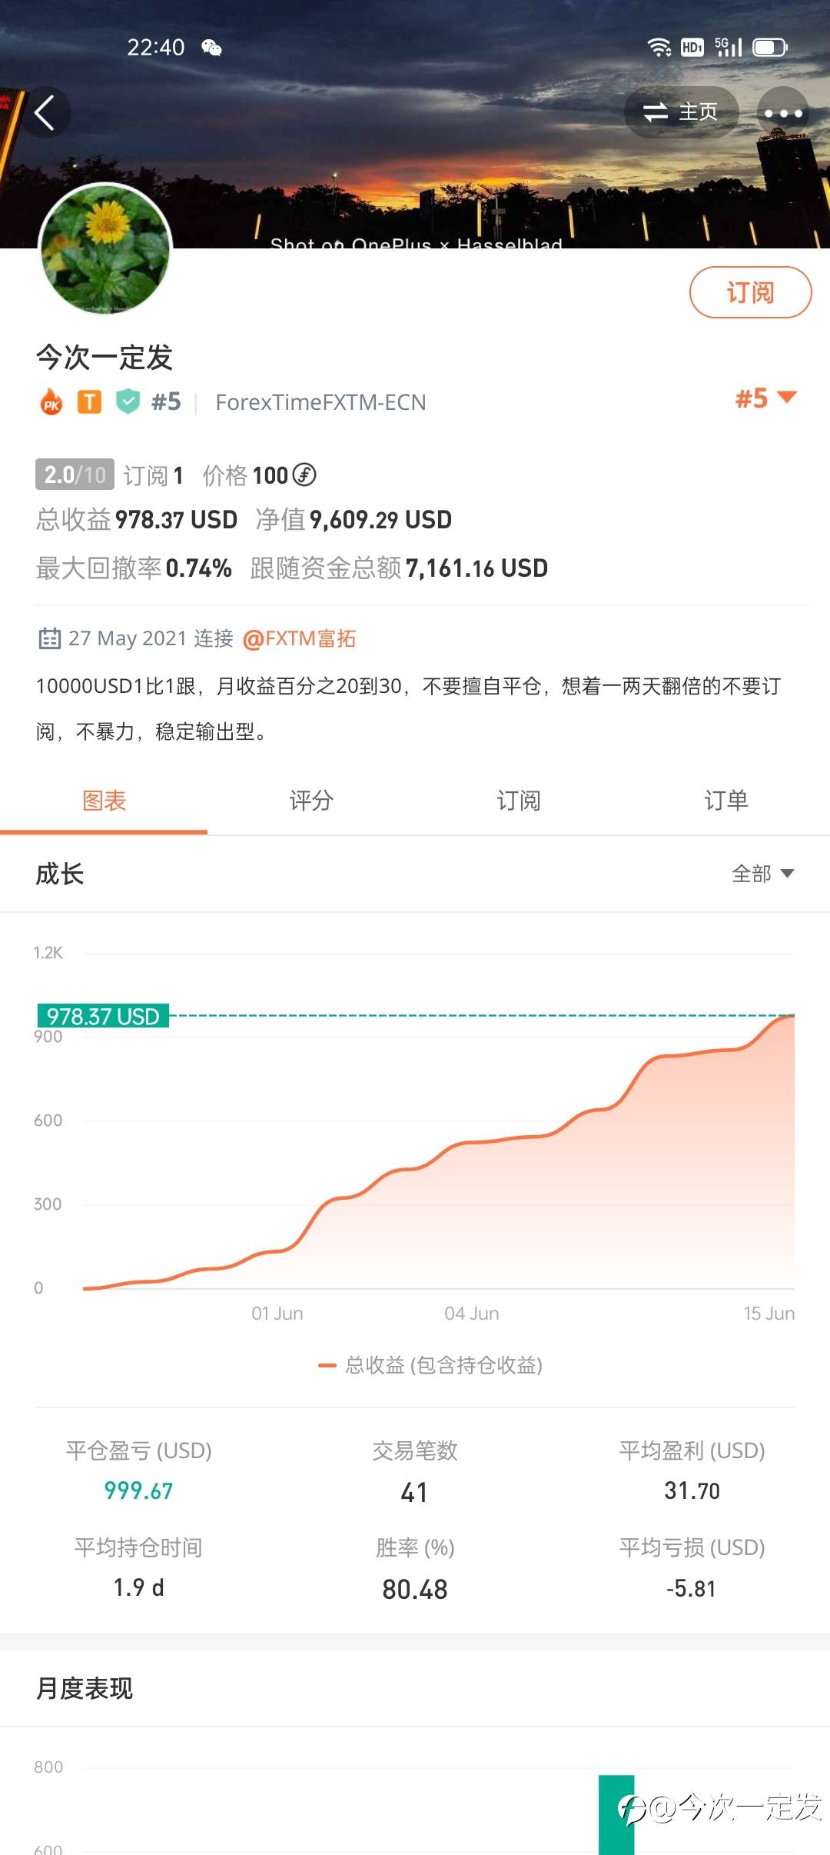830x1855 pixels.
Task: Open the three-dot more options menu
Action: (x=782, y=113)
